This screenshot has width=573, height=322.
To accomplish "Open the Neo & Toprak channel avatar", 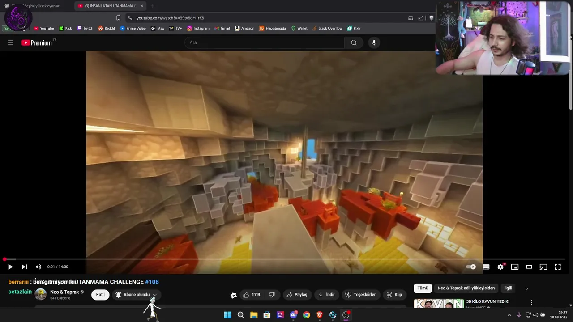I will [41, 294].
